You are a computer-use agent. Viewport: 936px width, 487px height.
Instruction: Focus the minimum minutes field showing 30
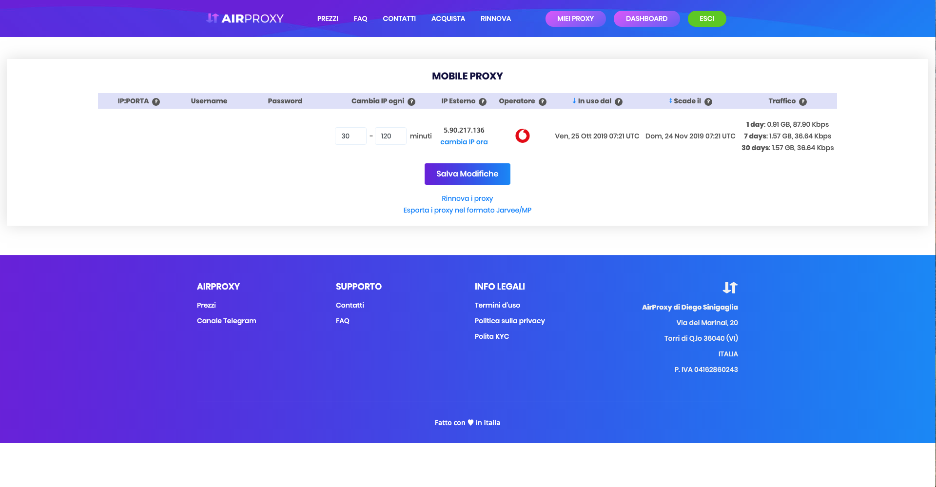pyautogui.click(x=351, y=136)
